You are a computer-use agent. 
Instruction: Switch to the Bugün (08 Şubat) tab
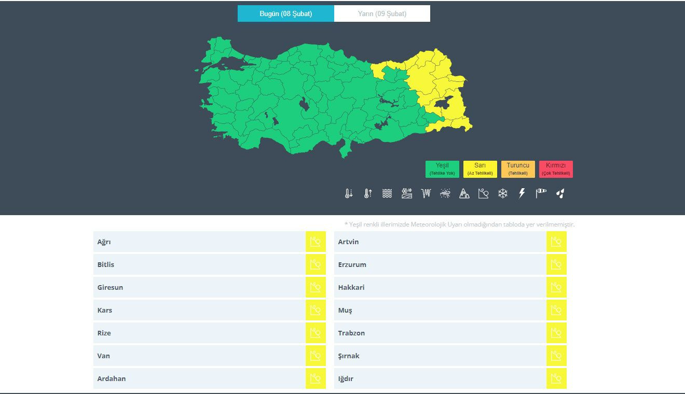click(285, 13)
